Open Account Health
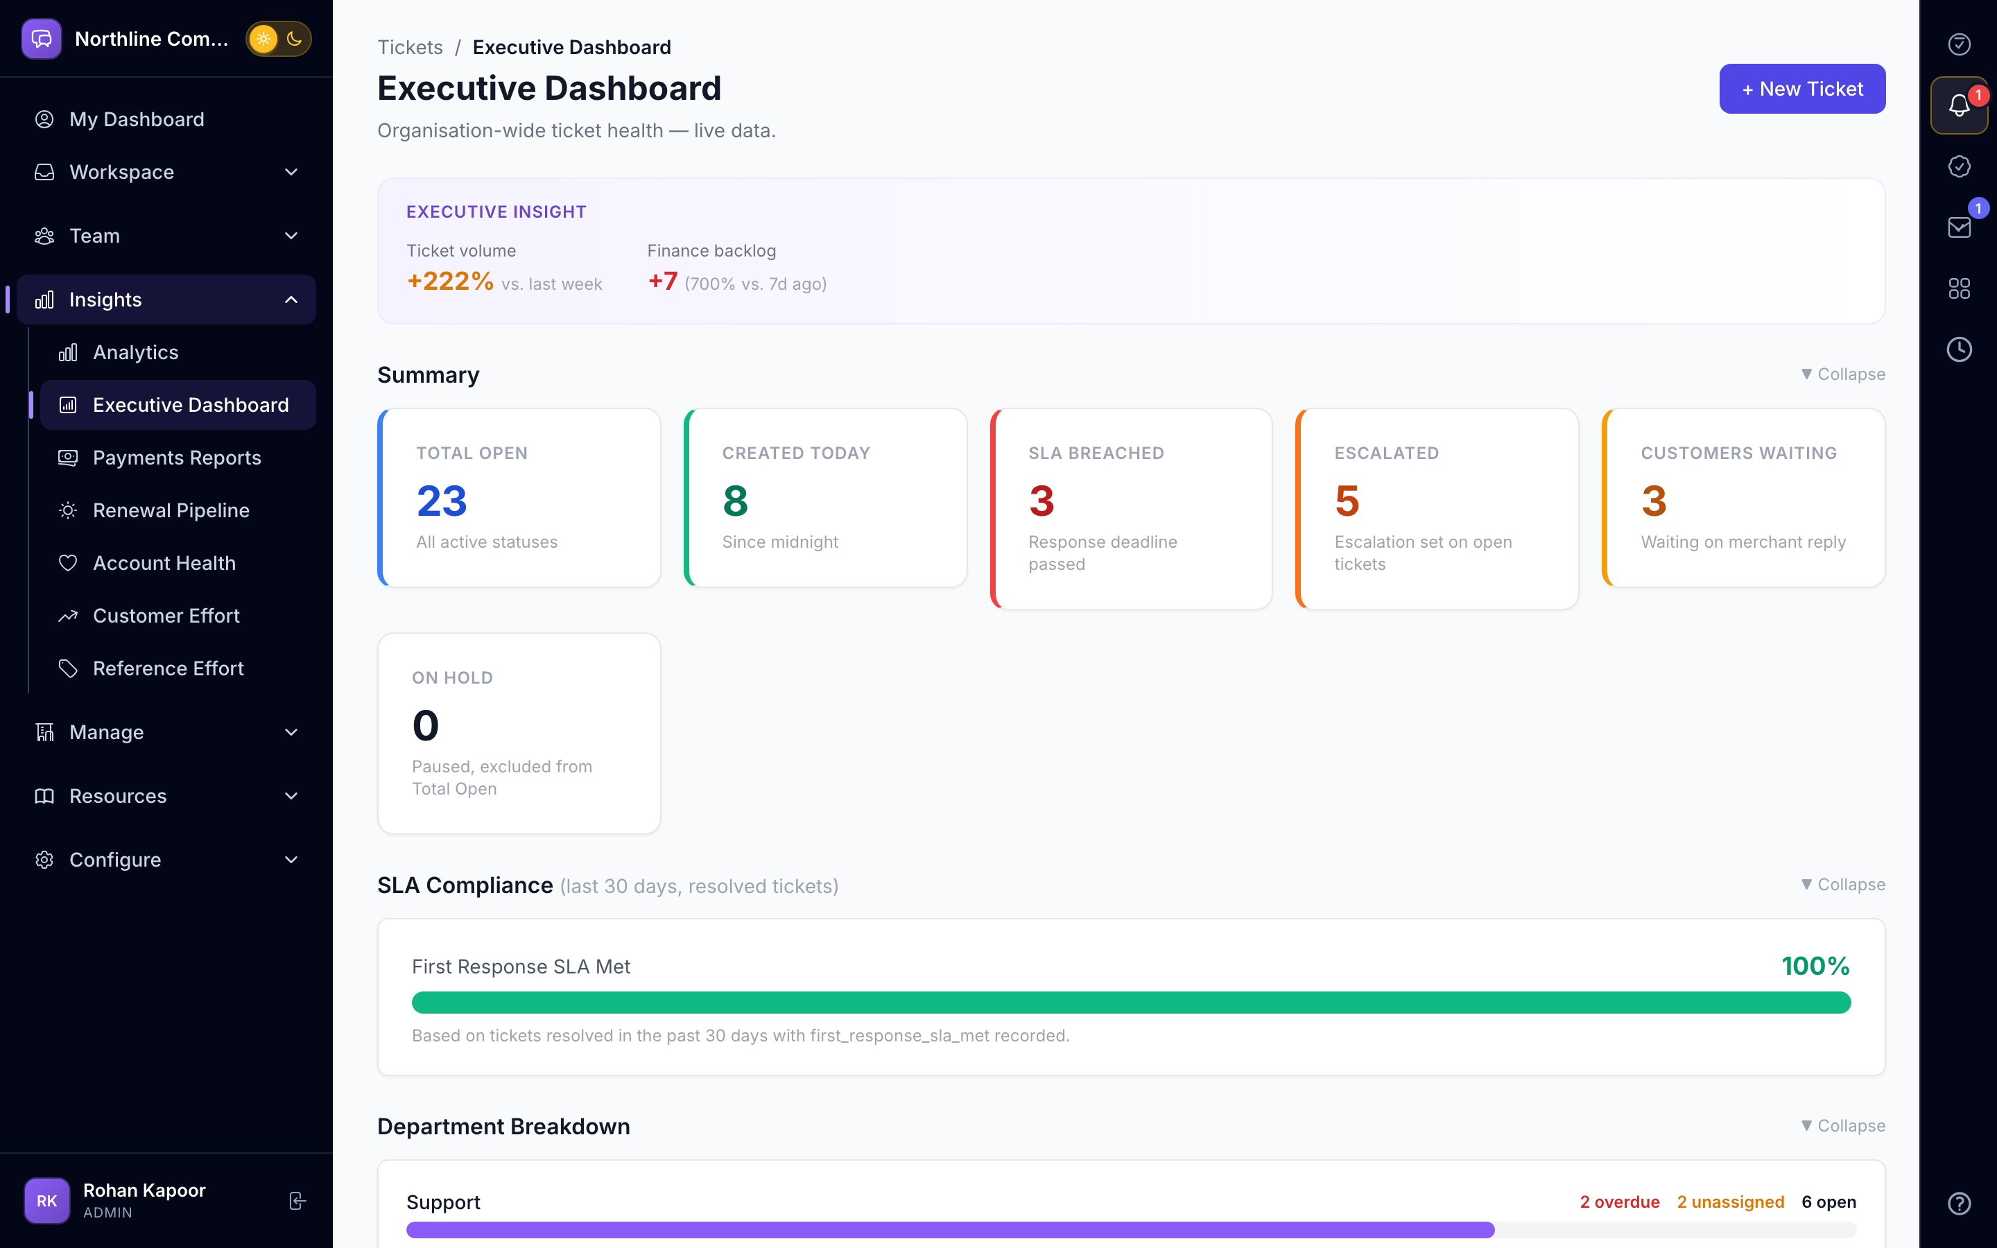Image resolution: width=1997 pixels, height=1248 pixels. [178, 563]
